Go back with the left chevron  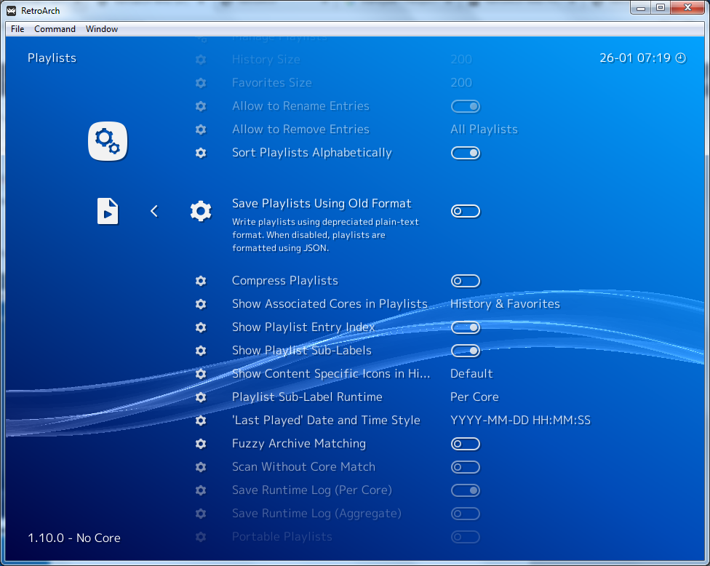pos(154,211)
